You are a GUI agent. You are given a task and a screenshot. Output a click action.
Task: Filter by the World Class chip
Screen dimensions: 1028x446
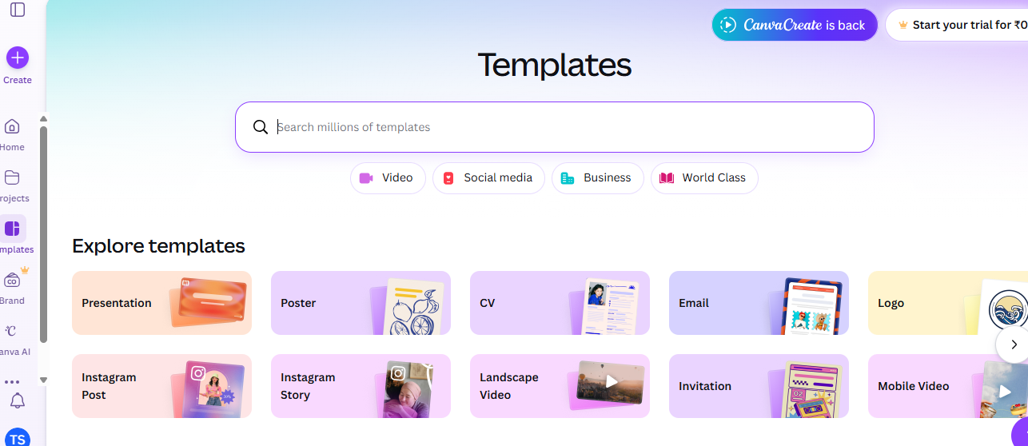click(x=704, y=178)
